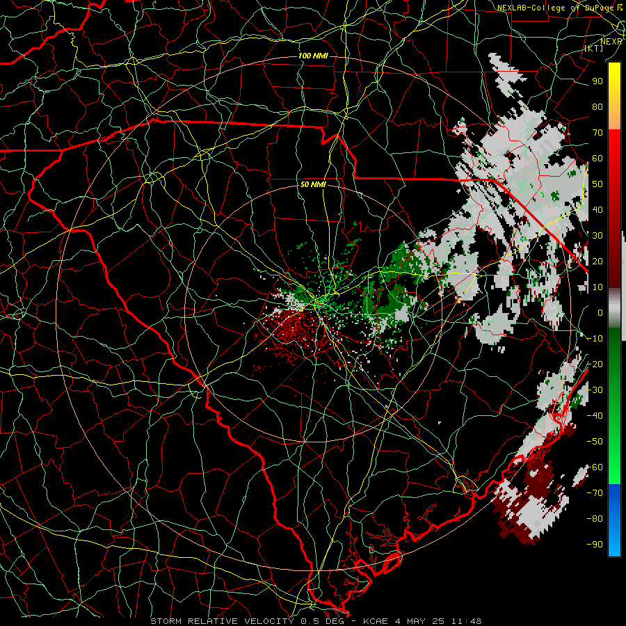626x626 pixels.
Task: Click the "-50" value on the velocity scale
Action: (595, 442)
